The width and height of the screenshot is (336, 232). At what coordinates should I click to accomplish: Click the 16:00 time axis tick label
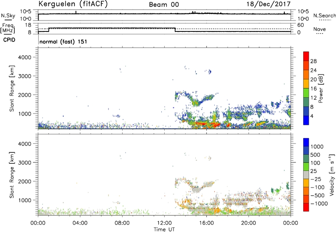[x=206, y=223]
